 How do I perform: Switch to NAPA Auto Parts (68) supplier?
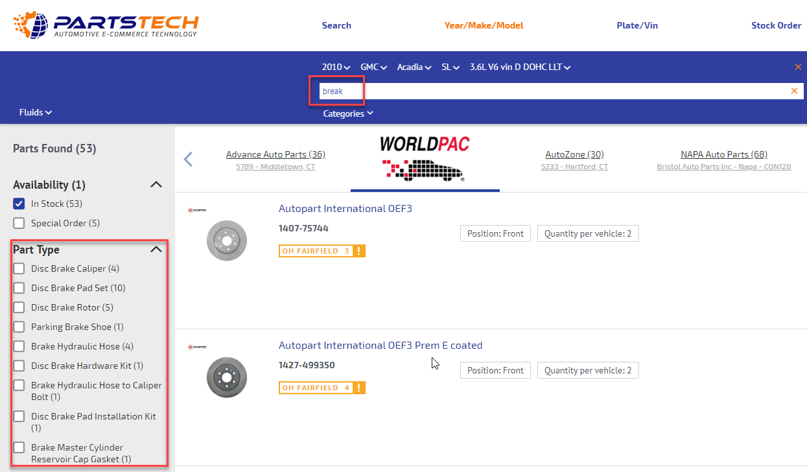tap(724, 154)
